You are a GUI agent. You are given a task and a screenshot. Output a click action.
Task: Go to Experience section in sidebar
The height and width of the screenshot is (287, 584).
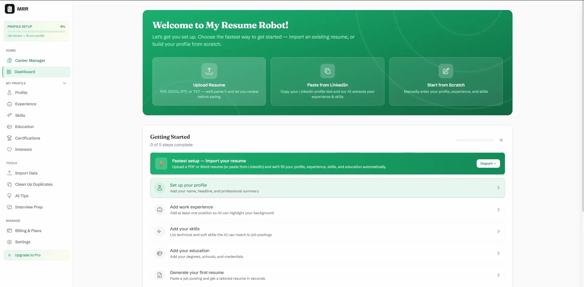pos(36,104)
